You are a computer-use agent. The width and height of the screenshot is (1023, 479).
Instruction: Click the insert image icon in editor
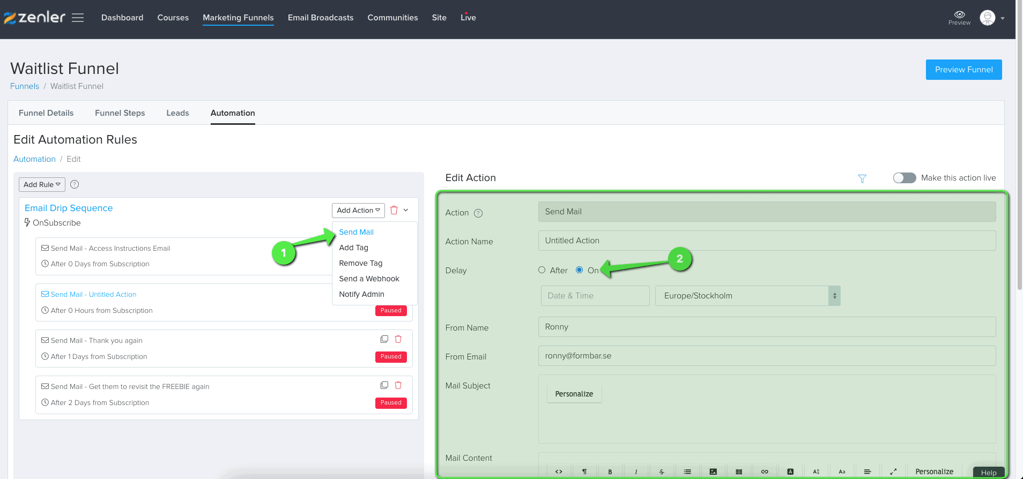[x=713, y=471]
